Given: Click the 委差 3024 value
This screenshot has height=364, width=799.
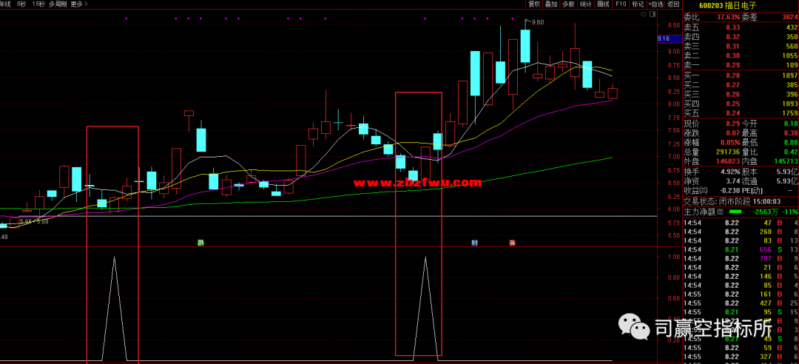Looking at the screenshot, I should 789,17.
